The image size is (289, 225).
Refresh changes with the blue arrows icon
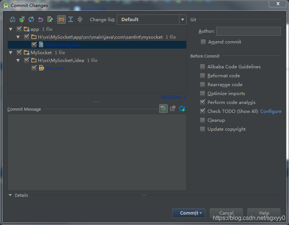tap(31, 19)
